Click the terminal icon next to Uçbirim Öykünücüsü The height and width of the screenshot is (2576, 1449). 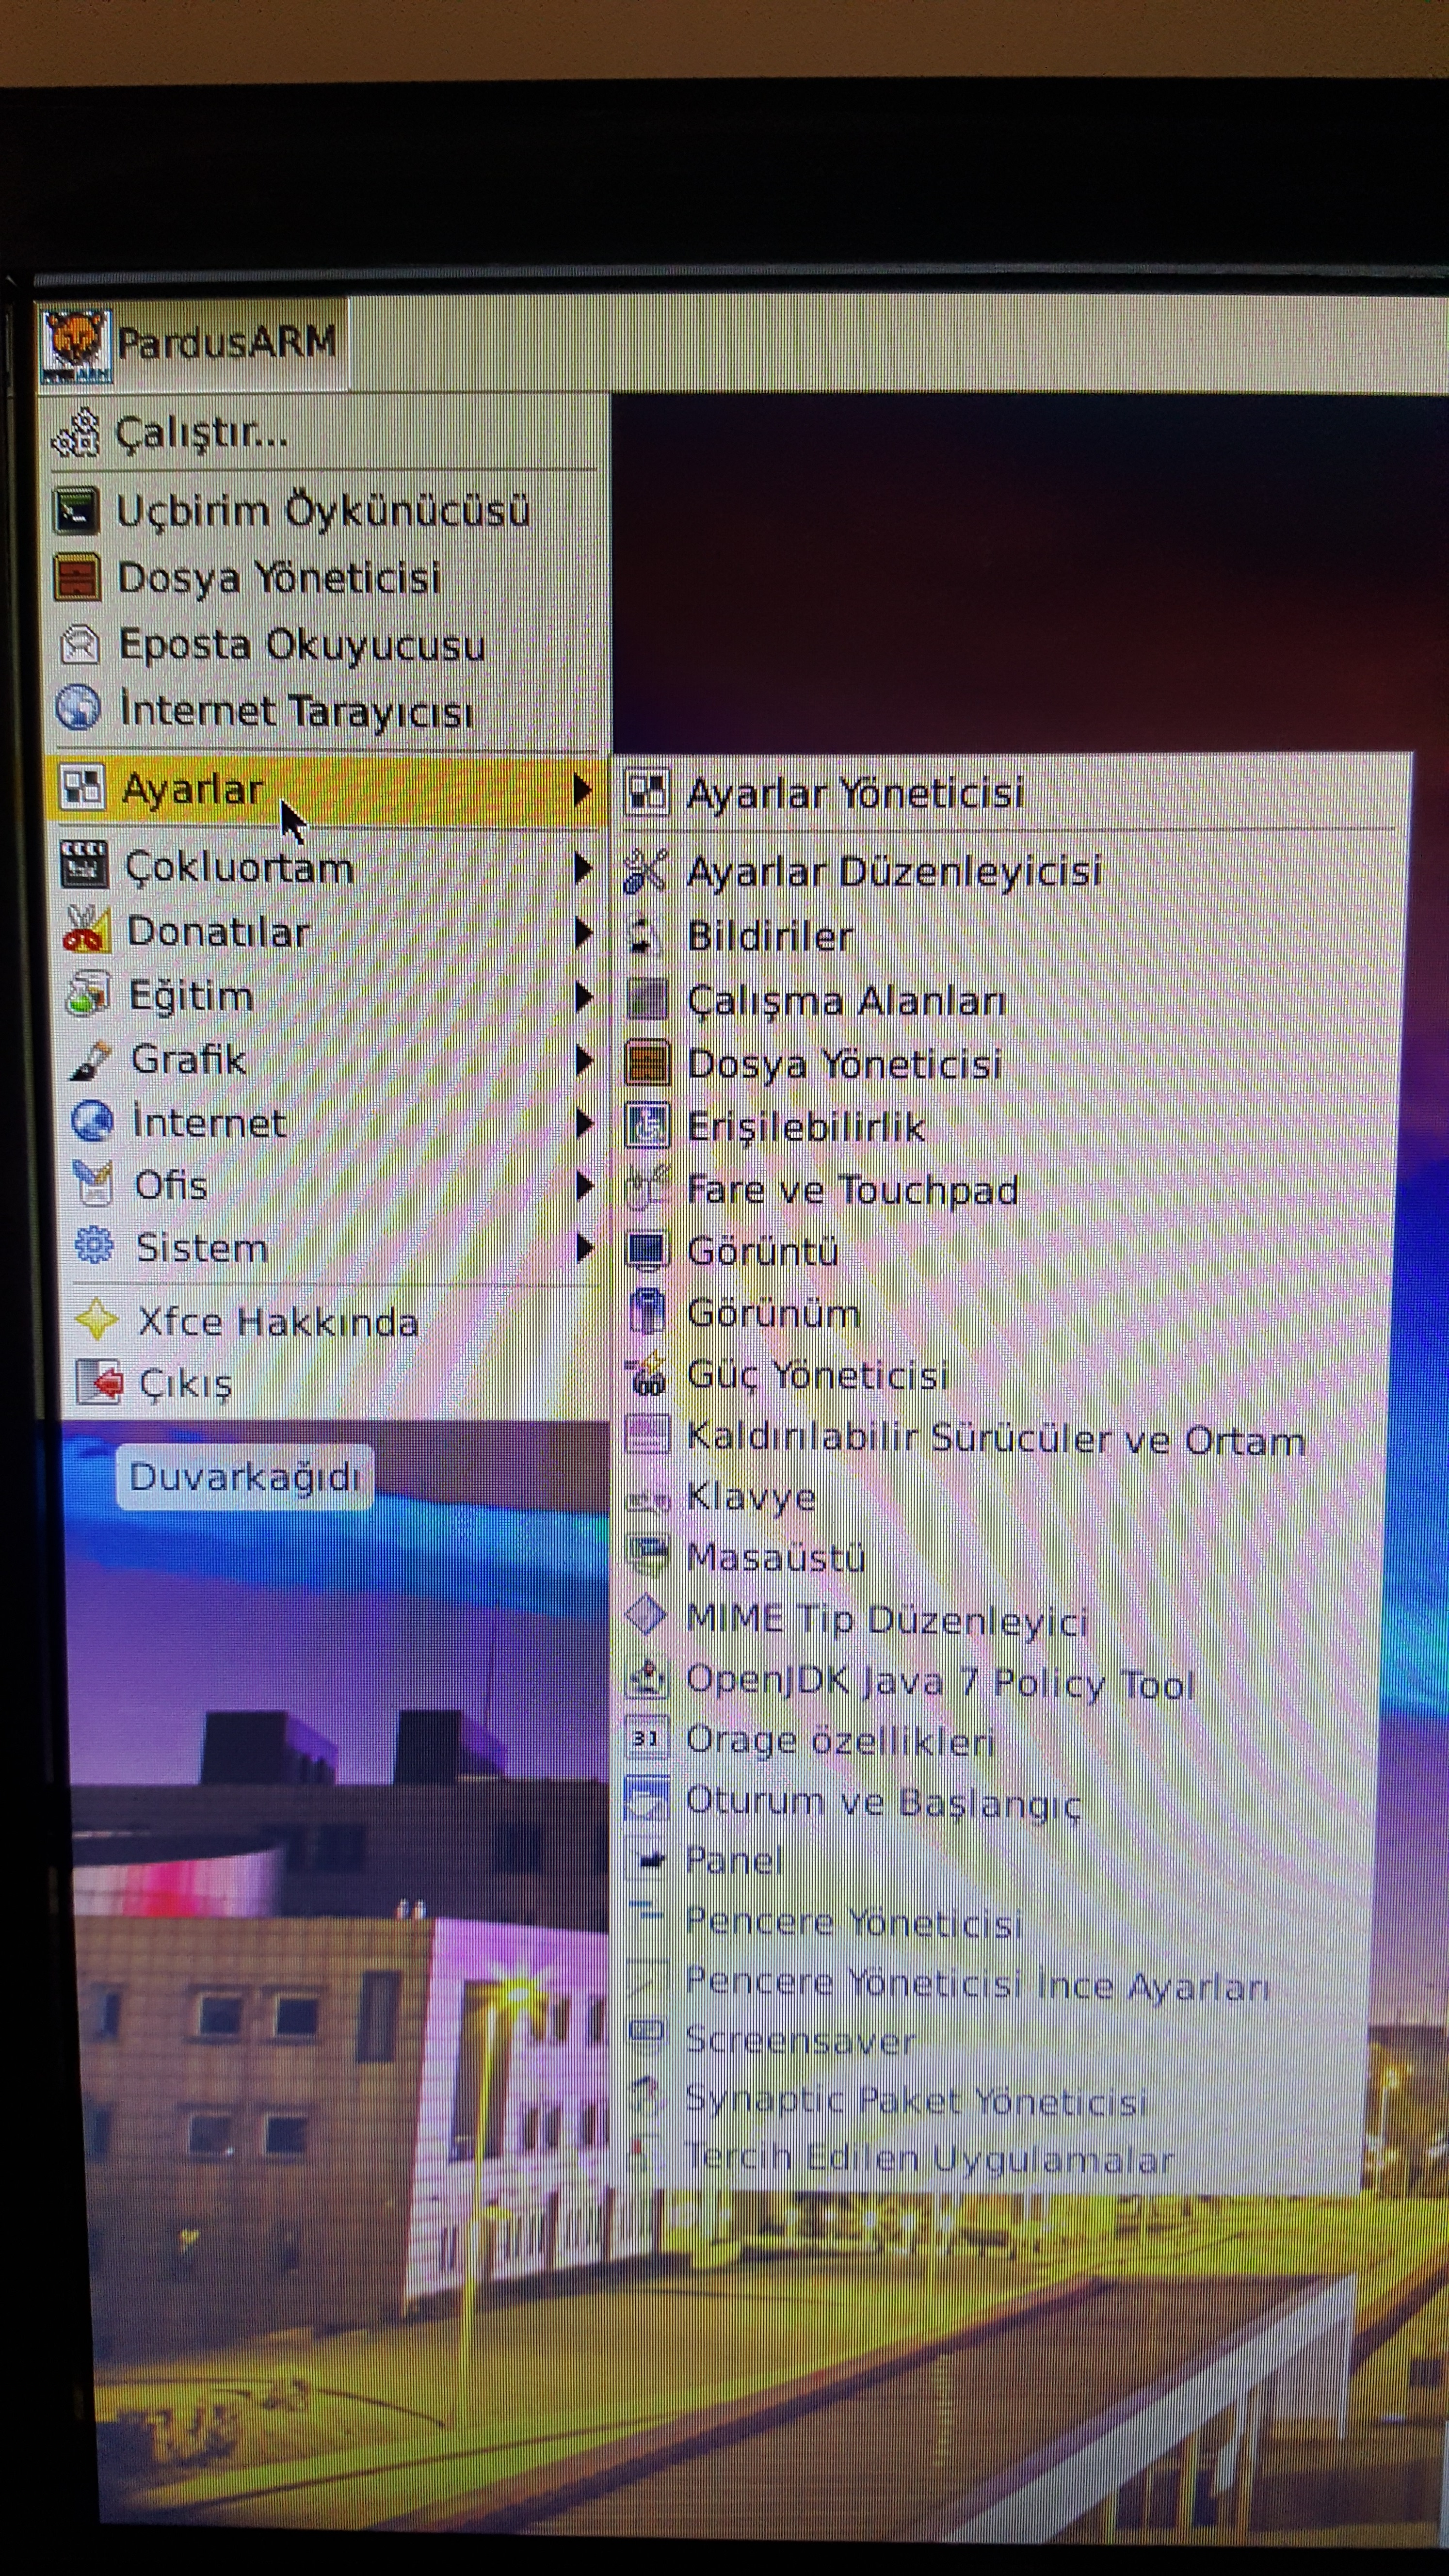tap(77, 511)
